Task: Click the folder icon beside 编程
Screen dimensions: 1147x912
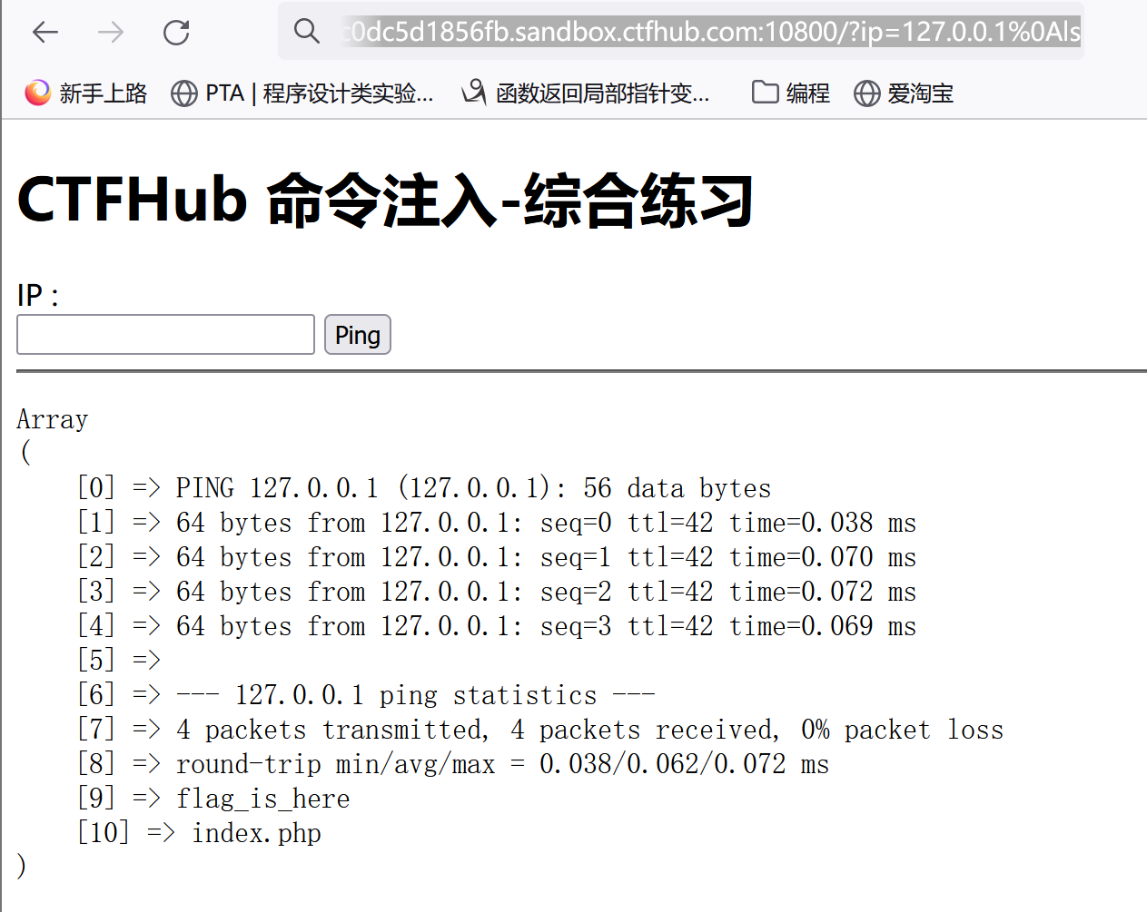Action: click(x=766, y=93)
